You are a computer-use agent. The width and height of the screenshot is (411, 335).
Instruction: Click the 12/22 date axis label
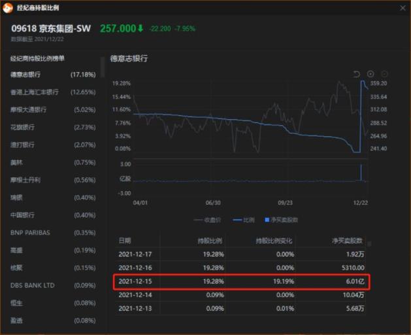pos(361,203)
